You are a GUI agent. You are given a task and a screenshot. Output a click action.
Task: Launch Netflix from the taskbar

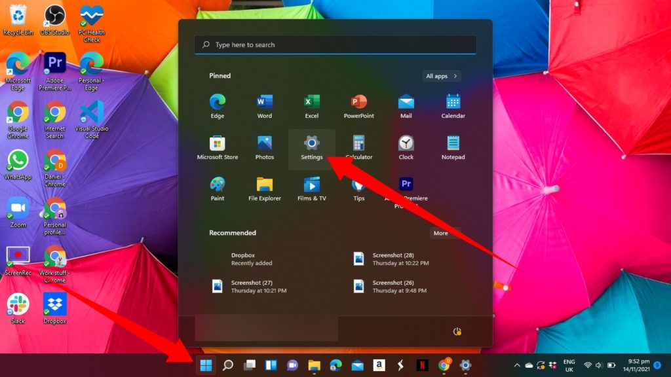[x=422, y=365]
